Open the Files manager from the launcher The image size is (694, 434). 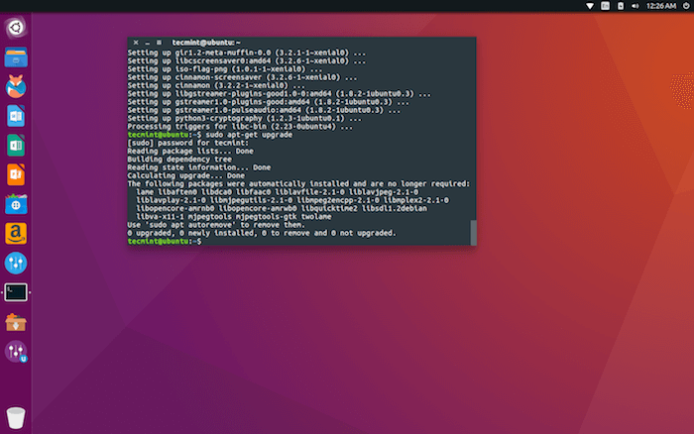[x=16, y=57]
